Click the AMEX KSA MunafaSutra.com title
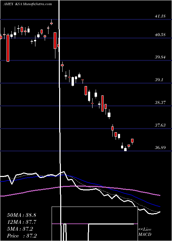The image size is (172, 241). point(27,4)
